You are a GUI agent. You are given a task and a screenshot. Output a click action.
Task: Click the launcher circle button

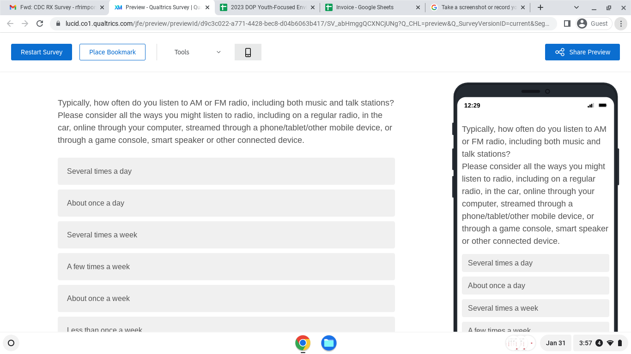11,343
